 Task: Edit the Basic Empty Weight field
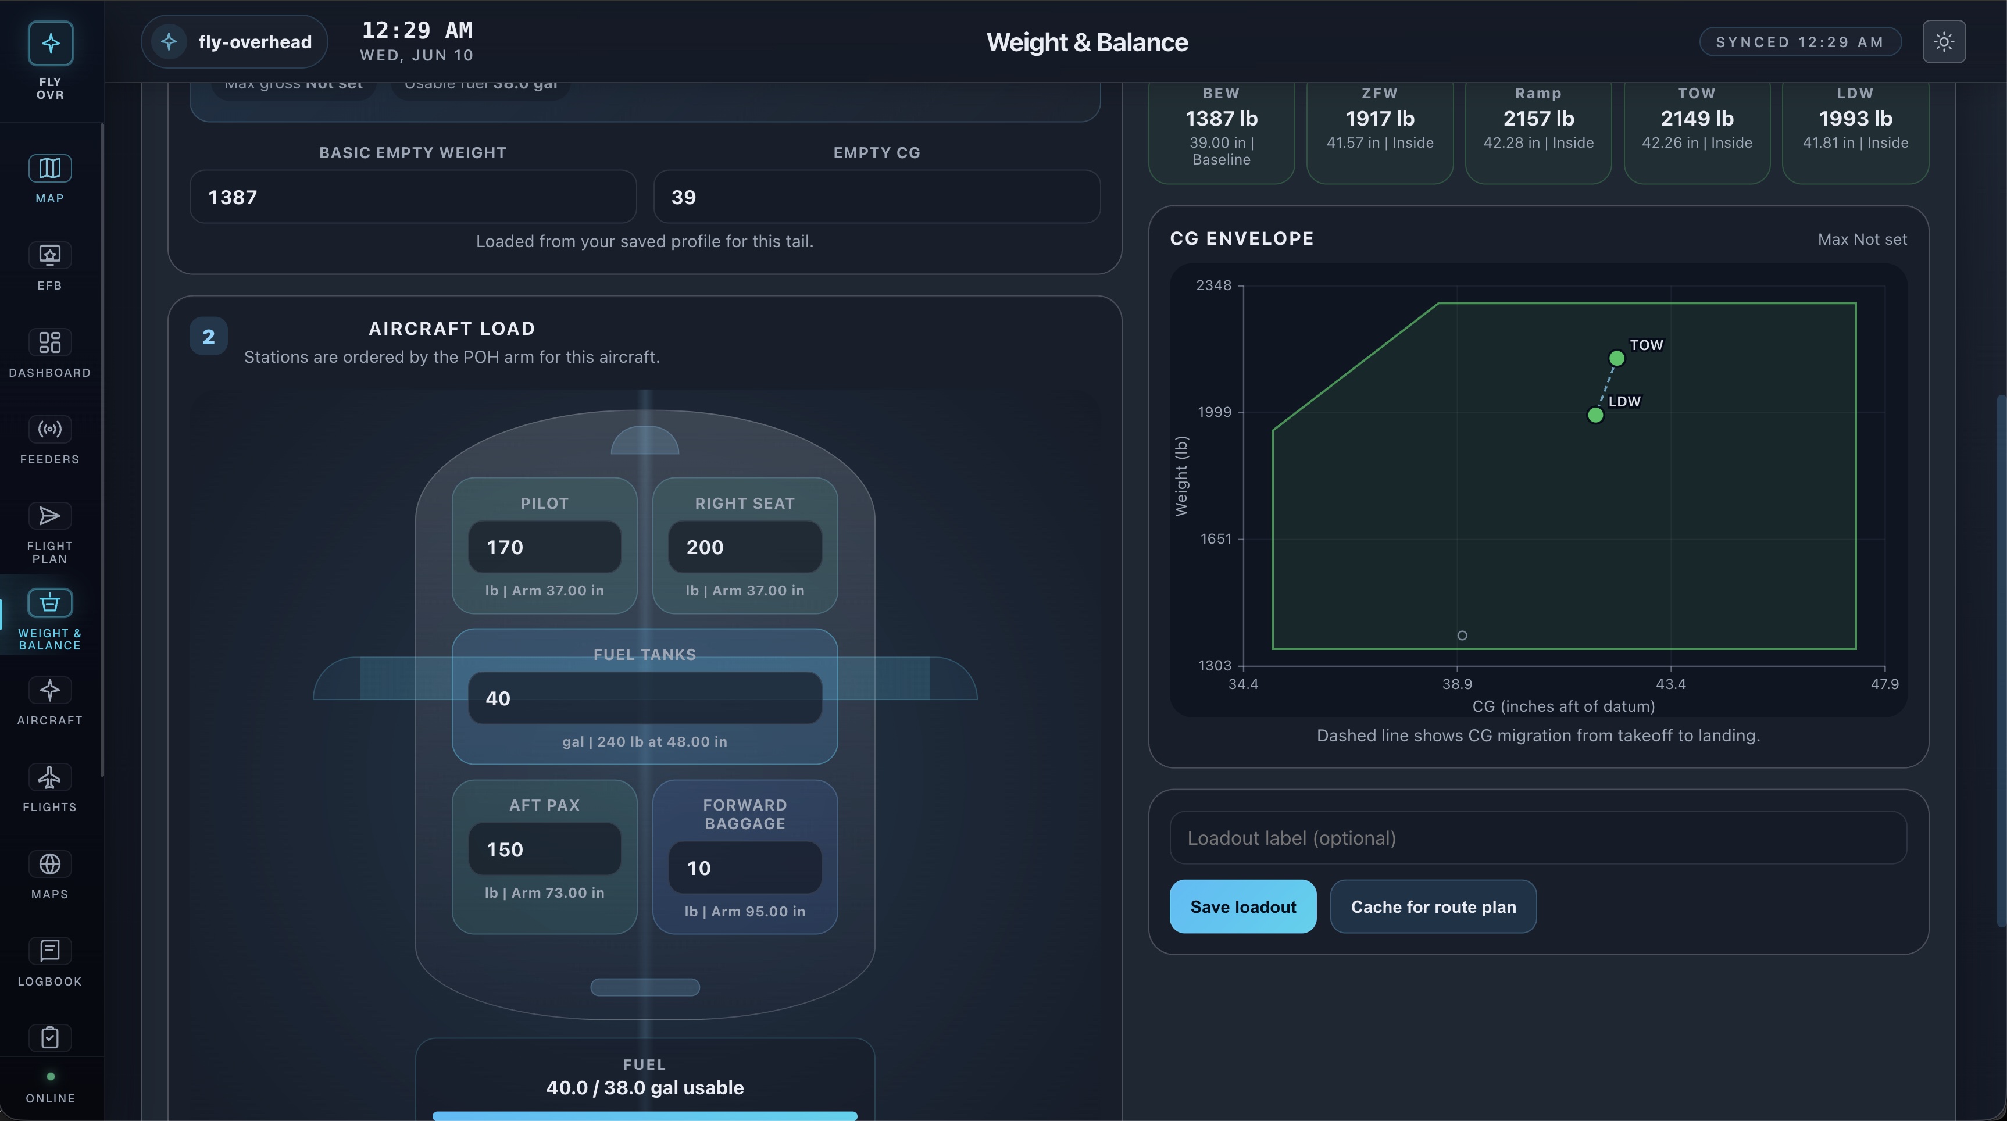coord(413,197)
